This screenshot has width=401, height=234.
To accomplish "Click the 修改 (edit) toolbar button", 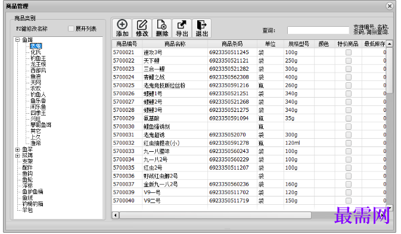I will [142, 29].
